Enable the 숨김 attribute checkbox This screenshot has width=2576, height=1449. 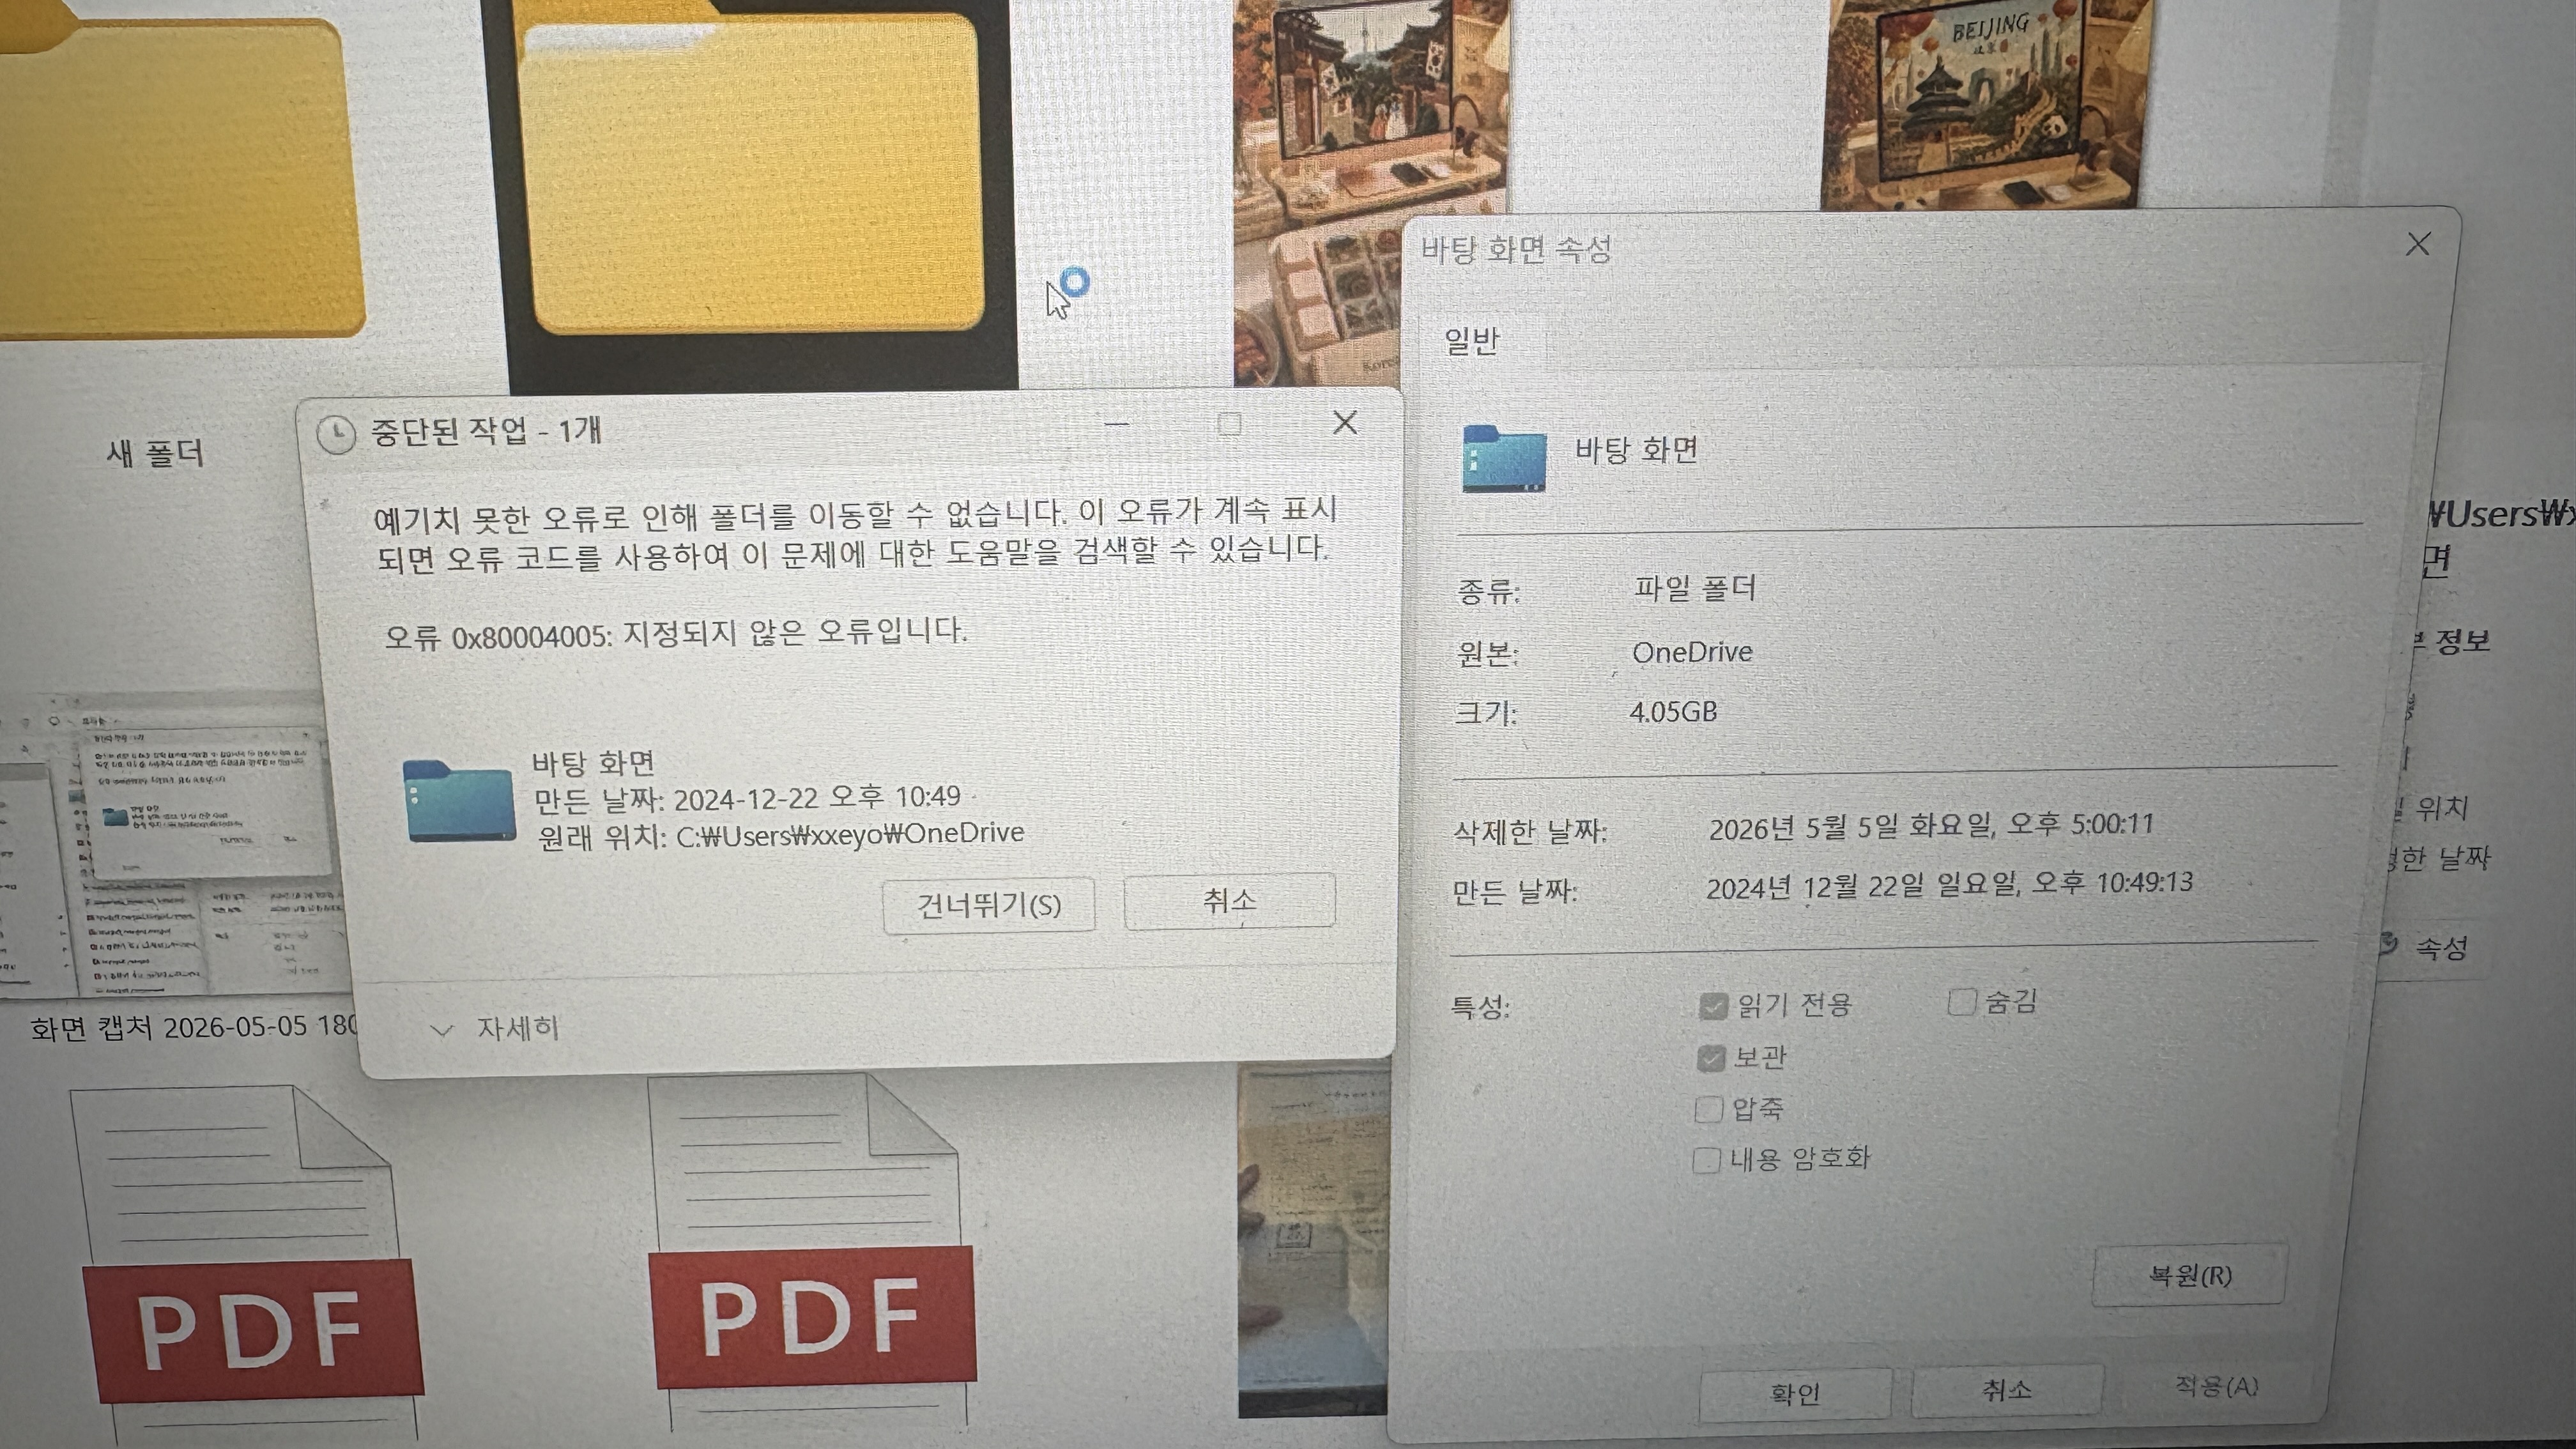point(1962,1002)
